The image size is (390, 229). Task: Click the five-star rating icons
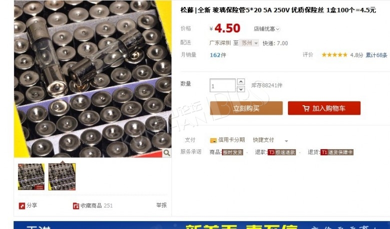(x=334, y=55)
